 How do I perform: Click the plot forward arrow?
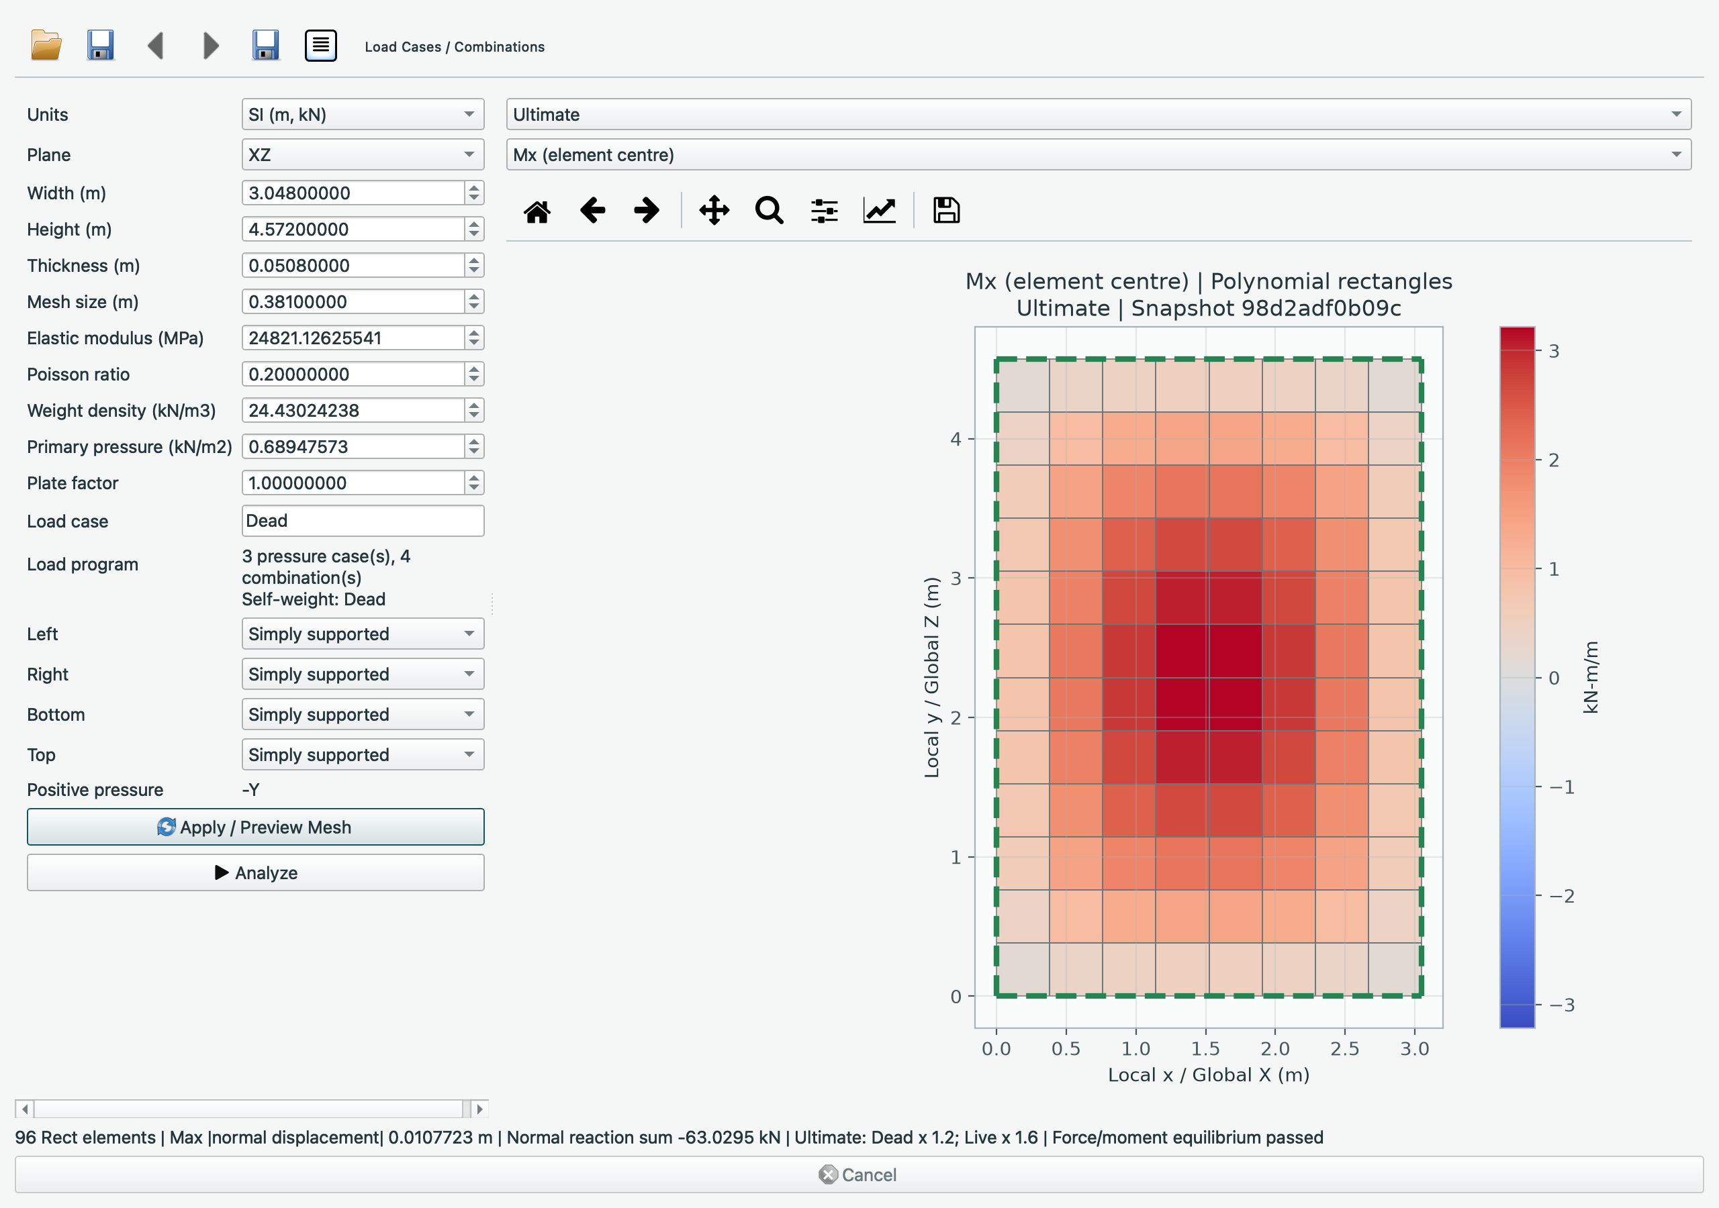[x=647, y=210]
